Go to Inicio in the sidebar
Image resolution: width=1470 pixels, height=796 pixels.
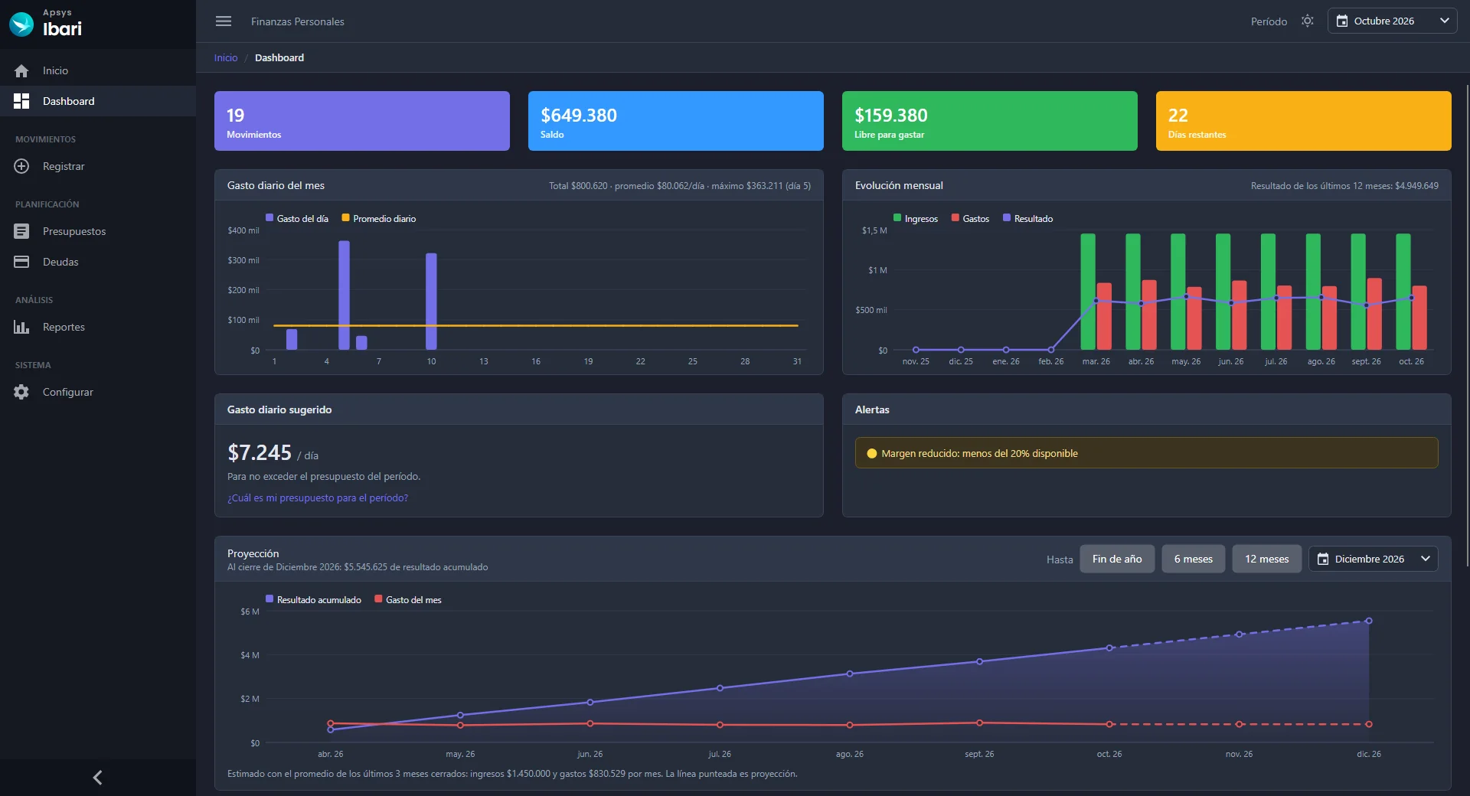coord(98,70)
